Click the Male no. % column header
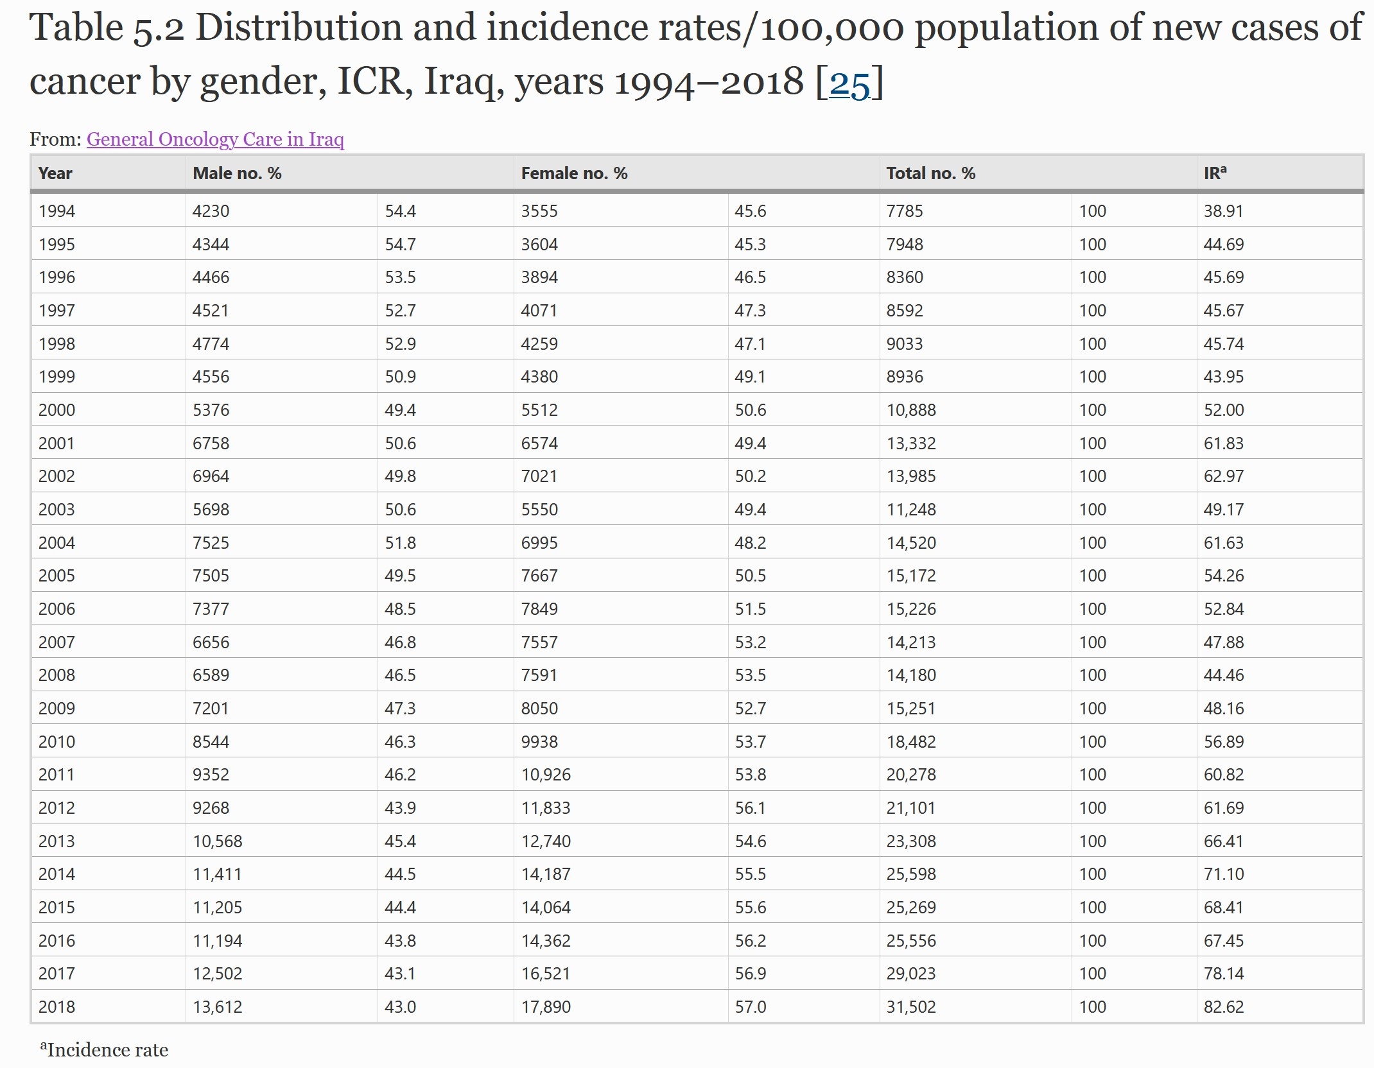This screenshot has width=1374, height=1068. [237, 173]
